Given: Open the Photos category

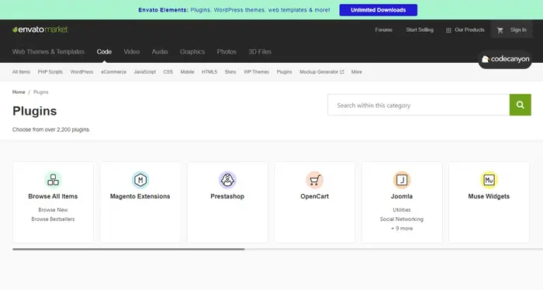Looking at the screenshot, I should (x=227, y=51).
